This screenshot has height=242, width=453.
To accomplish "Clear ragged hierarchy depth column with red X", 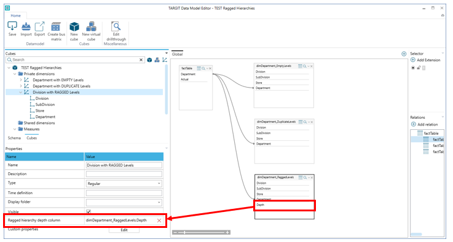I will tap(159, 221).
